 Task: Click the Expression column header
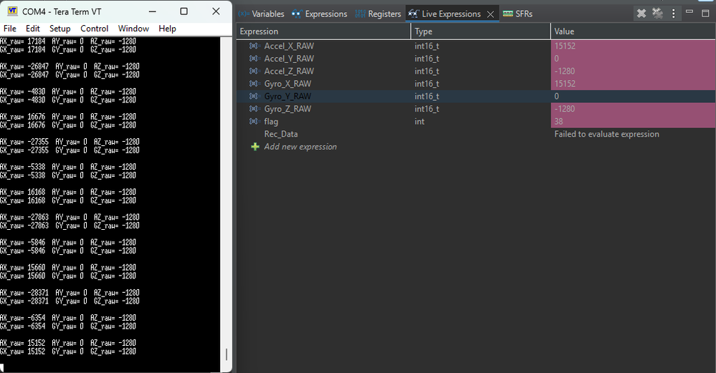click(324, 31)
